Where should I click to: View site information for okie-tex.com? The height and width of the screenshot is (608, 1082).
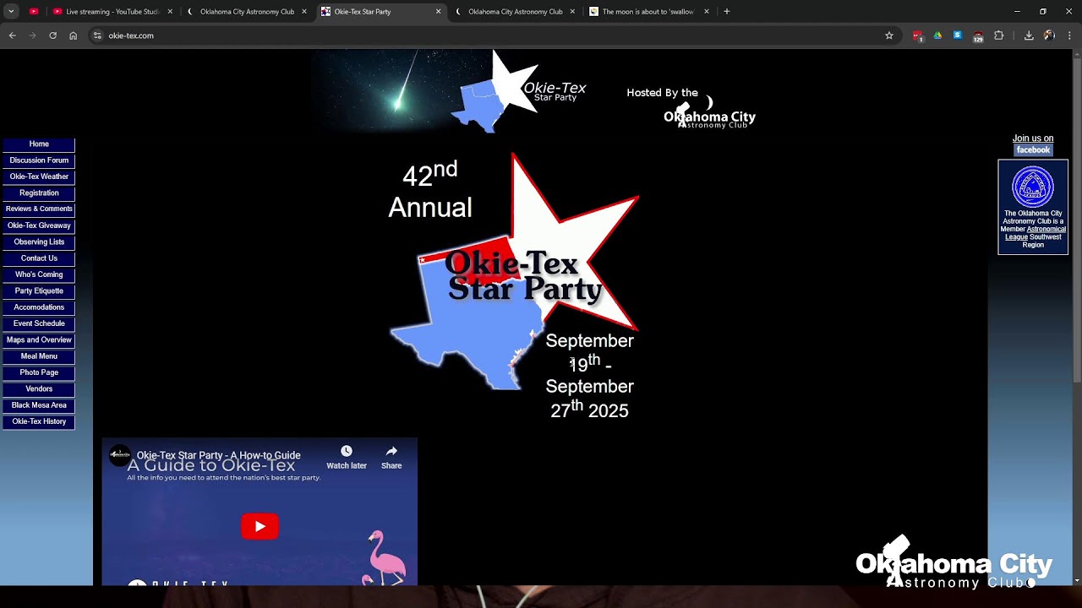[97, 35]
